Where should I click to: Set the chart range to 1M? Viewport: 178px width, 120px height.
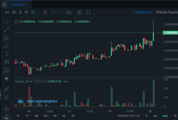(55, 116)
